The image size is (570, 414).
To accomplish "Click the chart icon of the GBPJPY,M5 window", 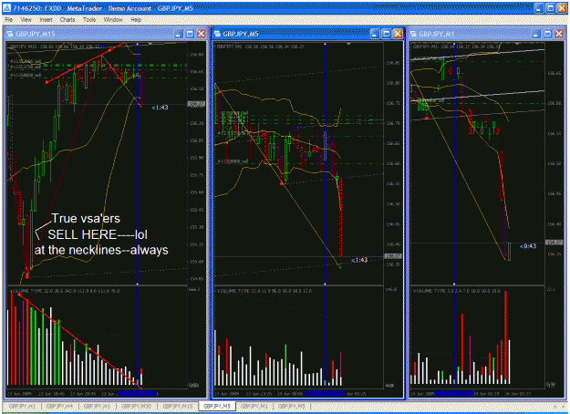I will pyautogui.click(x=217, y=34).
